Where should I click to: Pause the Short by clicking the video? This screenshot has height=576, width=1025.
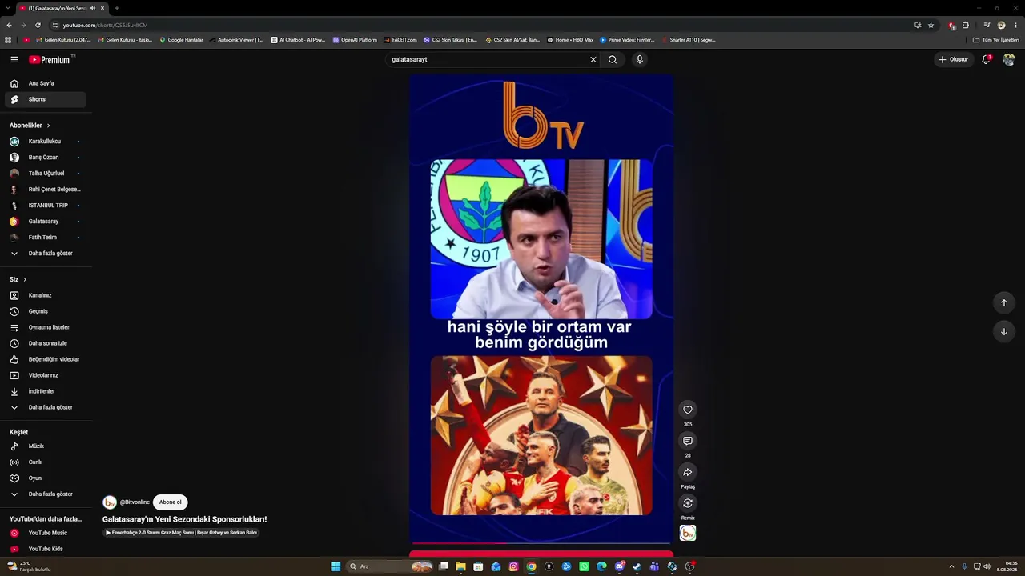541,308
